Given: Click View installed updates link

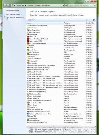Looking at the screenshot, I should tap(13, 15).
